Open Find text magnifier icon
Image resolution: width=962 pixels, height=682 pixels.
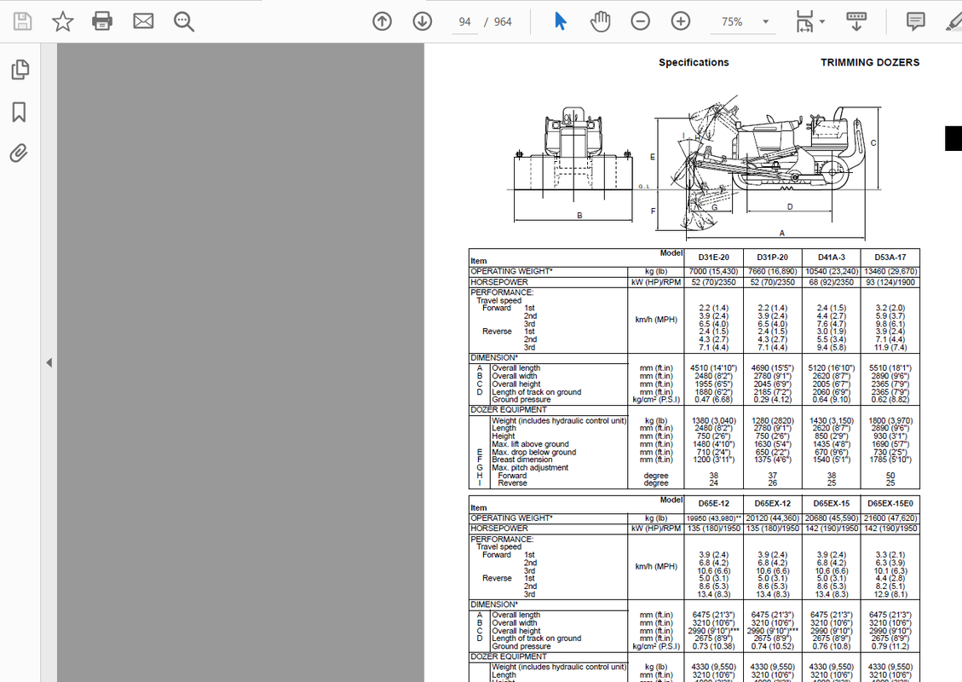(x=183, y=21)
